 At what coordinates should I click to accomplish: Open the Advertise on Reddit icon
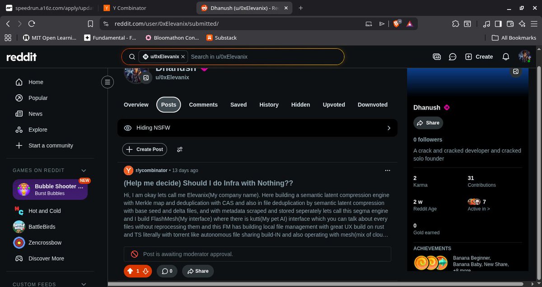click(437, 57)
